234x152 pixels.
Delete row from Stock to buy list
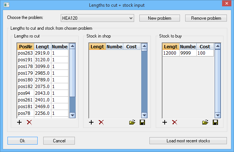point(174,122)
